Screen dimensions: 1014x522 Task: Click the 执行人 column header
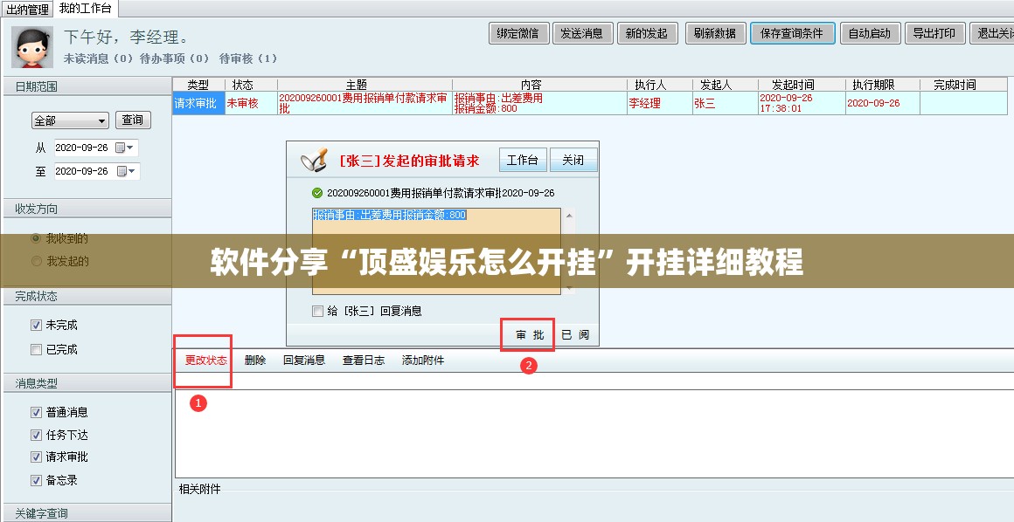click(x=660, y=85)
